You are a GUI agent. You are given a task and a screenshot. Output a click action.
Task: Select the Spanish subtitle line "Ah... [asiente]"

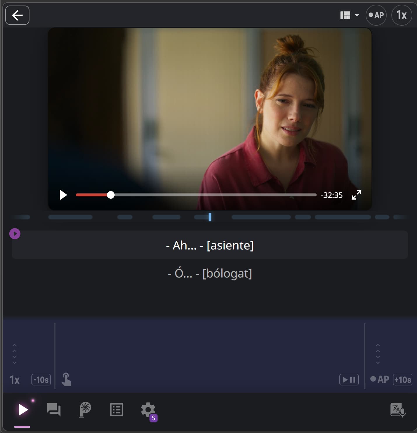tap(210, 245)
